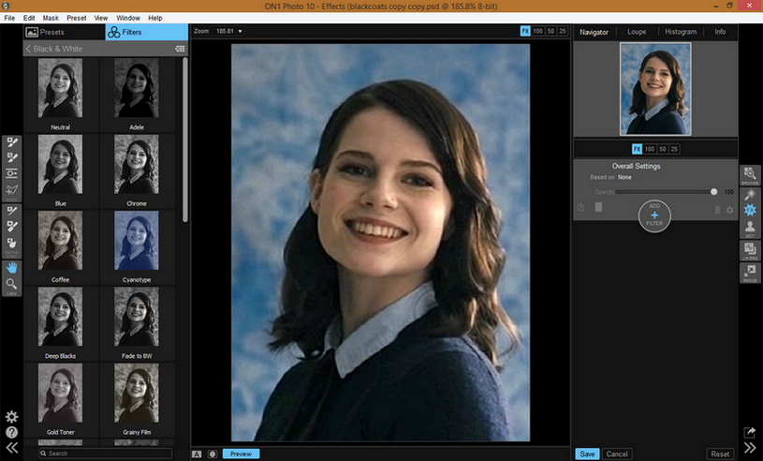Screen dimensions: 763x461
Task: Set canvas zoom to 50
Action: point(550,31)
